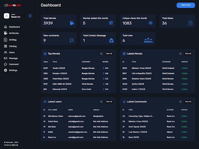
Task: Click the MLWBD.COM logo
Action: coord(12,5)
